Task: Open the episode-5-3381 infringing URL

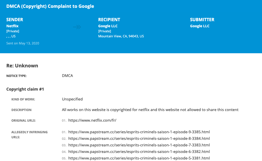Action: (139, 158)
